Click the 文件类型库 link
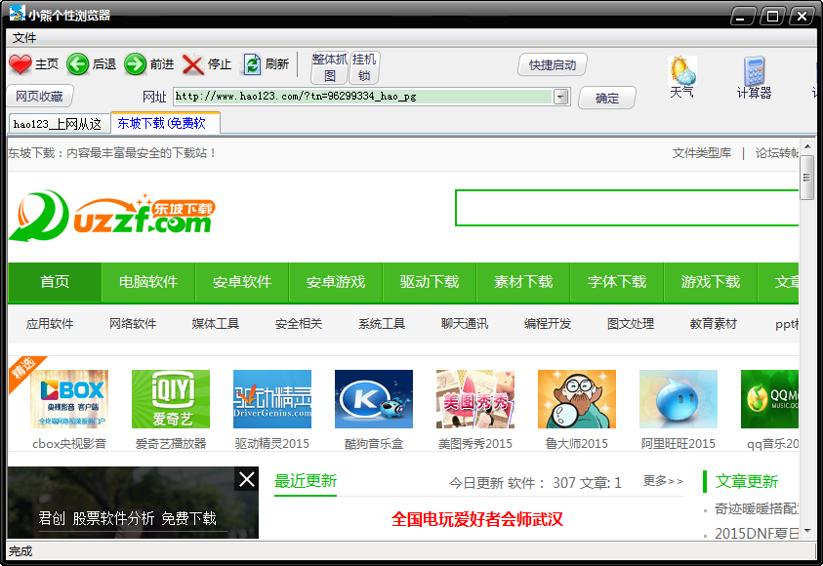823x566 pixels. [702, 153]
